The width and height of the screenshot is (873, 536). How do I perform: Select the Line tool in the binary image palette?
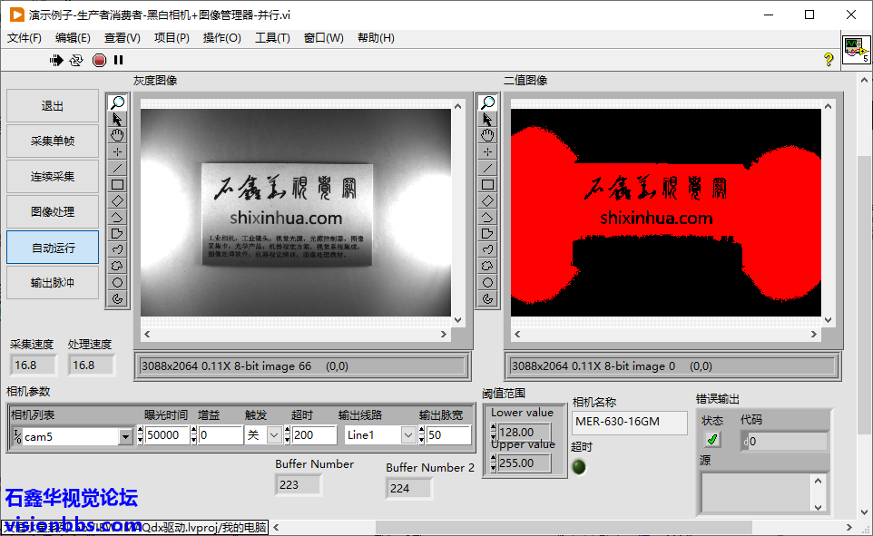(488, 168)
